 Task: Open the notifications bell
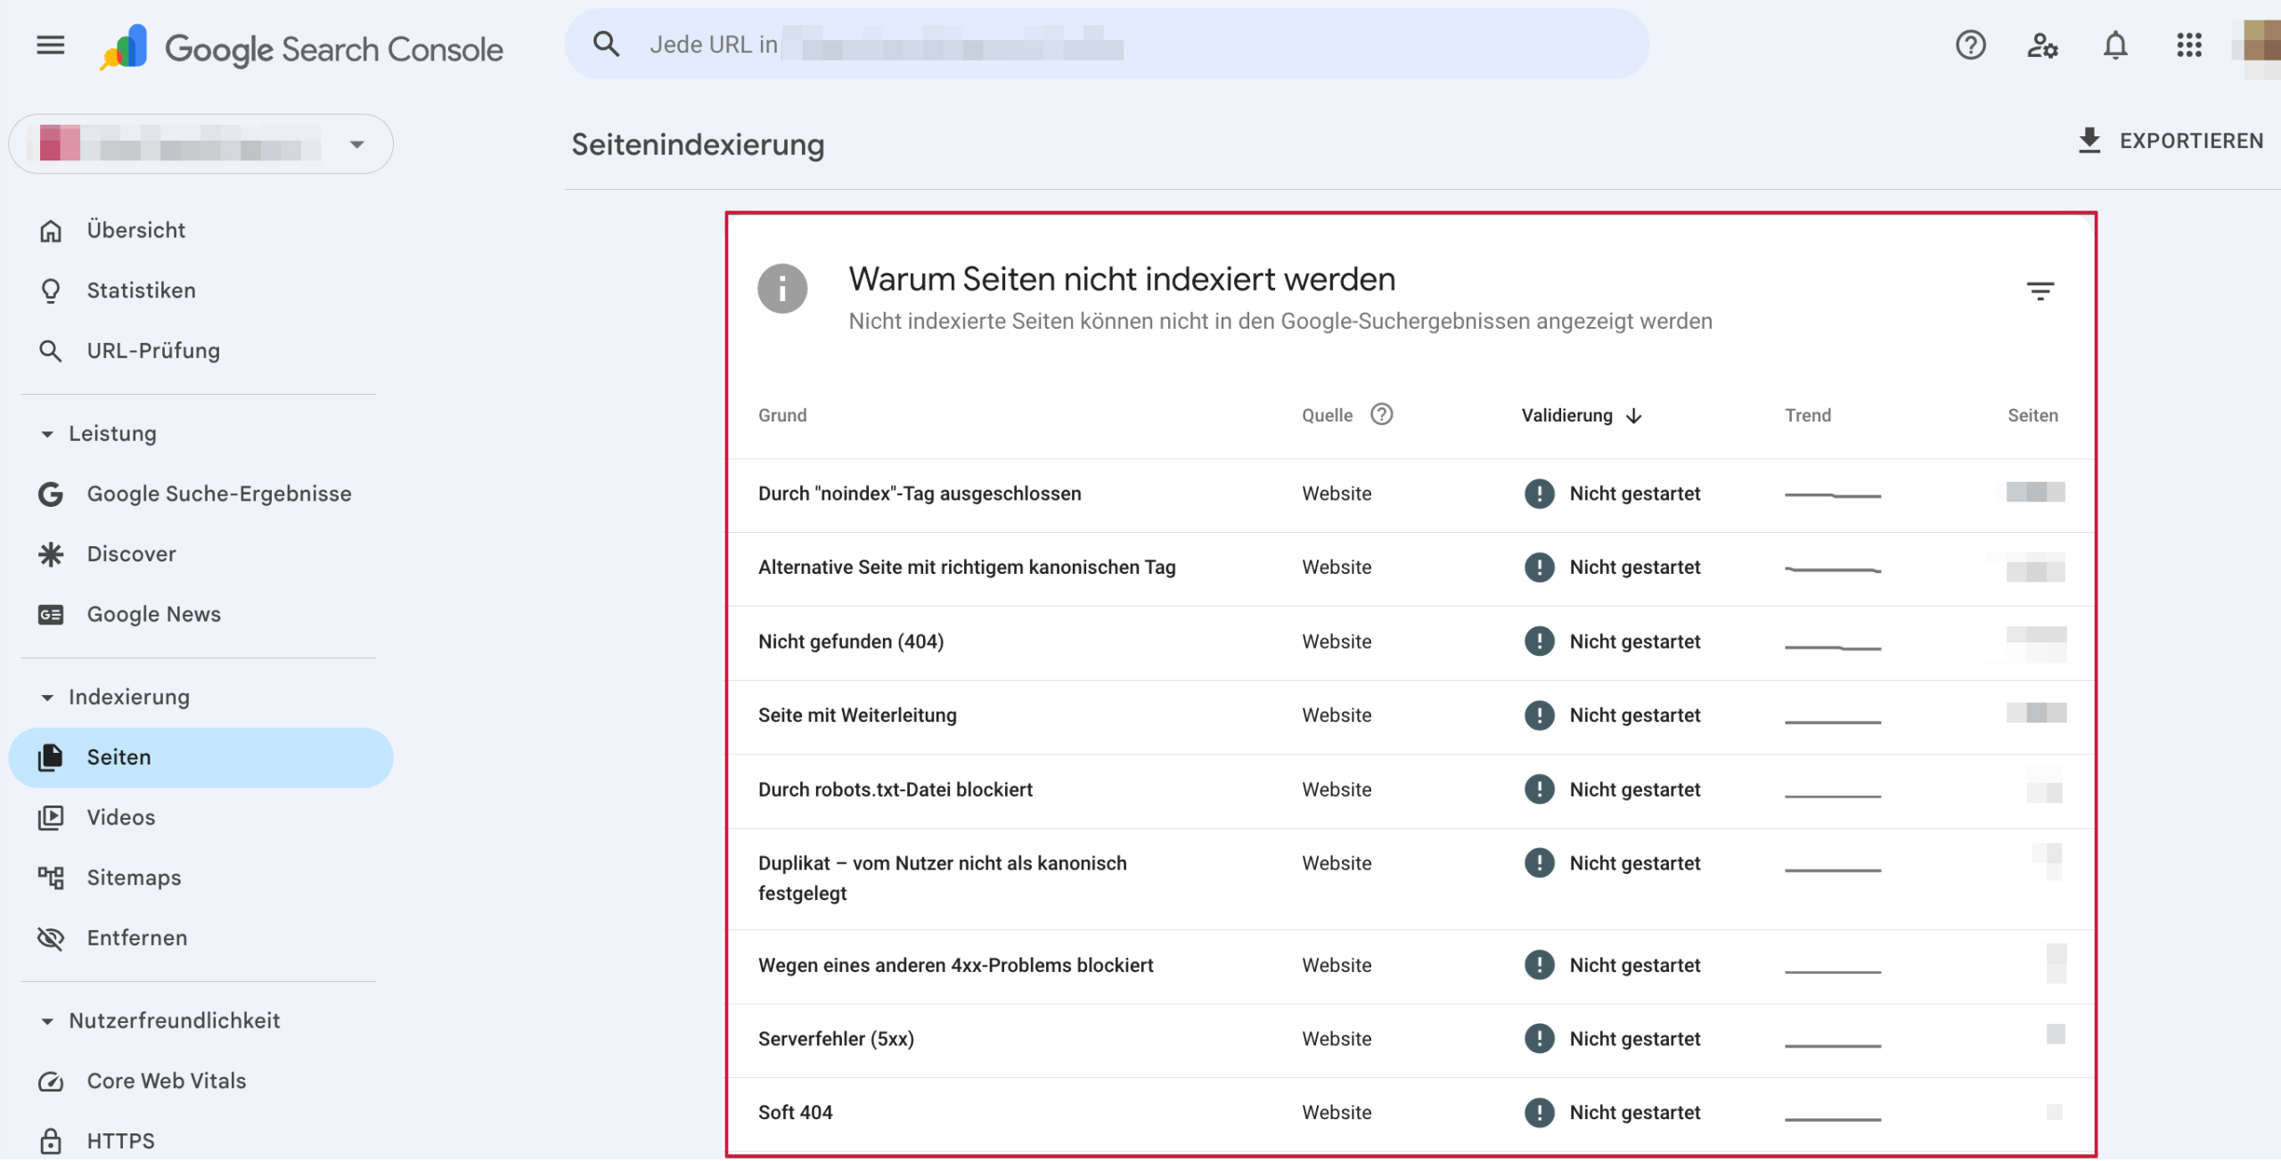pyautogui.click(x=2115, y=45)
